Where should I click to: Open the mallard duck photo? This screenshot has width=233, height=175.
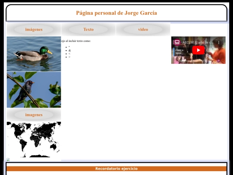(34, 54)
